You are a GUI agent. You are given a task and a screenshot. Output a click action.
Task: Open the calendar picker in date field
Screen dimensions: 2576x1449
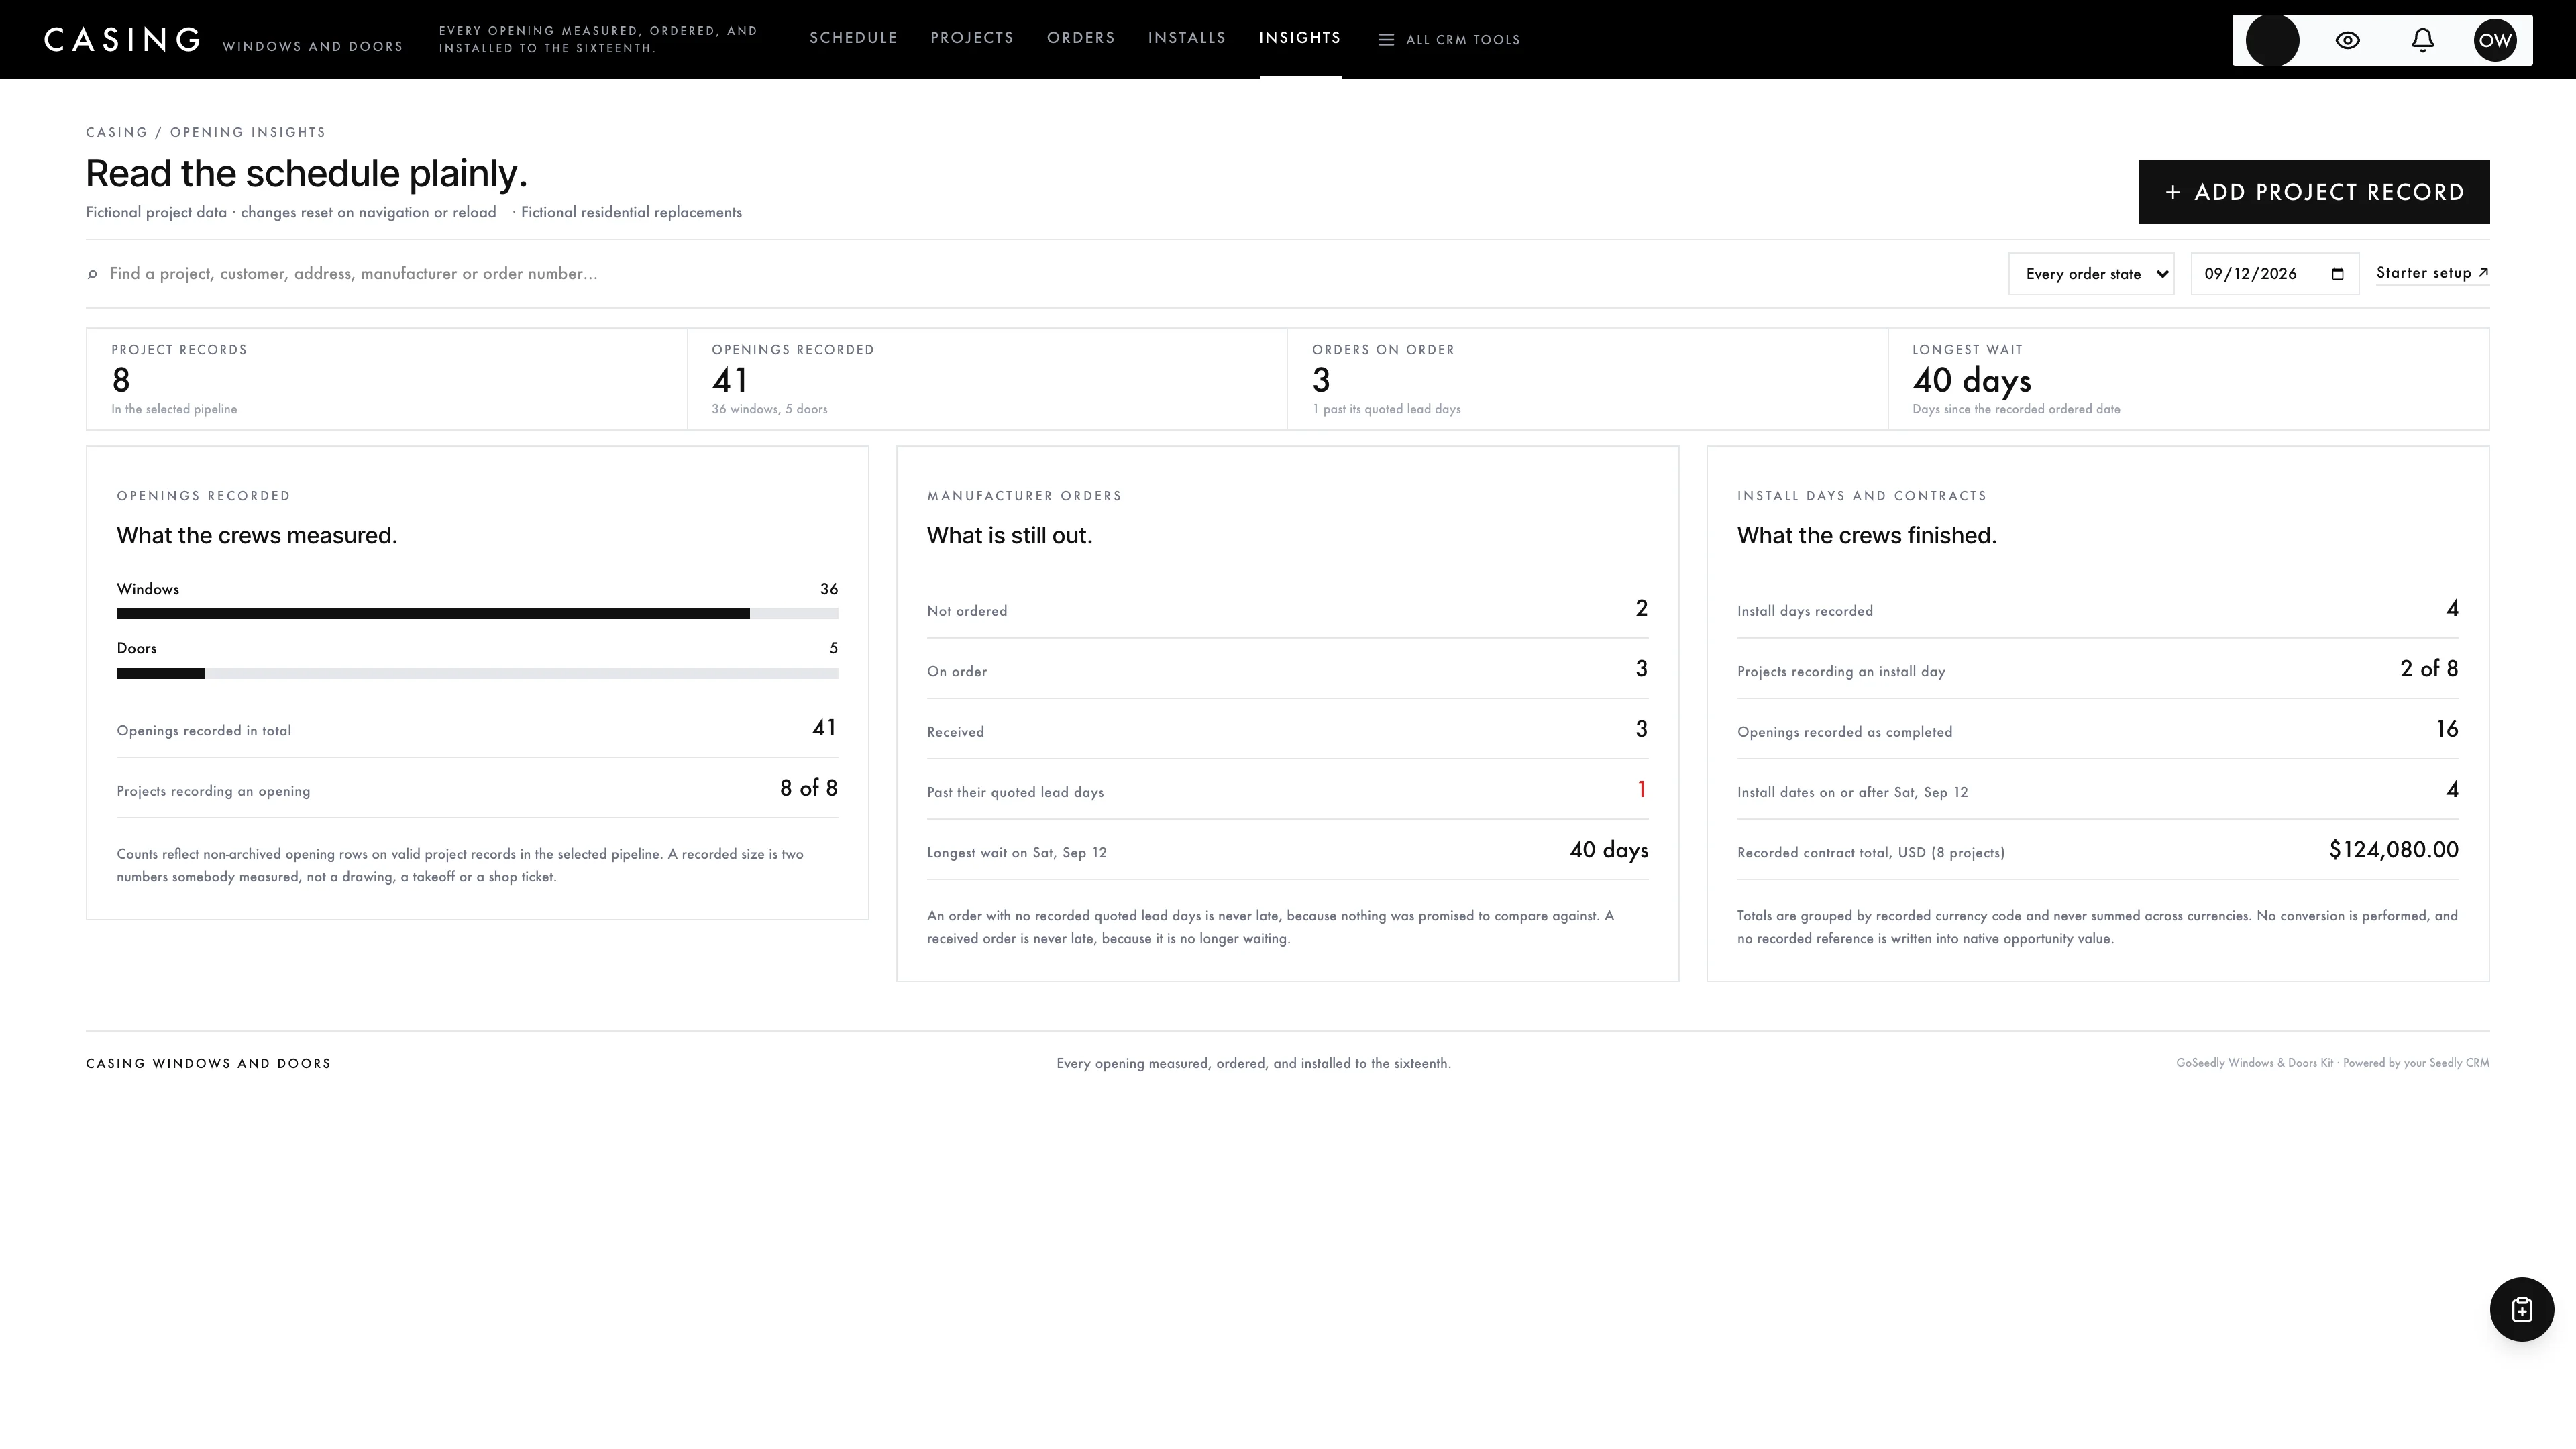[x=2337, y=274]
